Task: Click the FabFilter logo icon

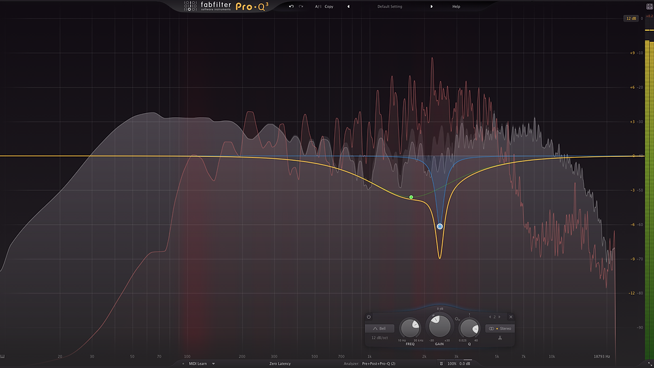Action: (190, 7)
